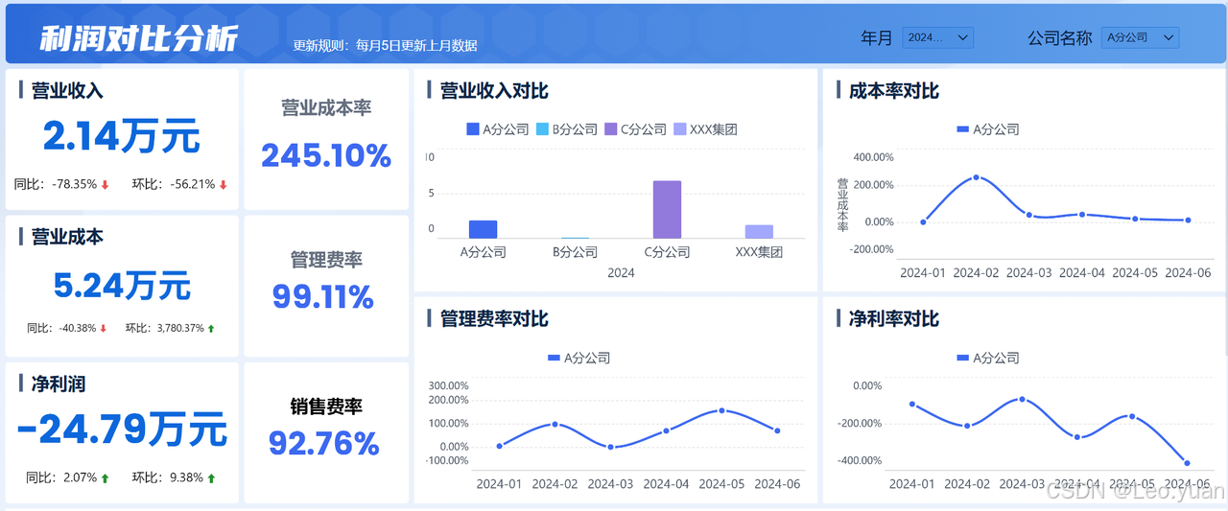Click the 245.10% 营业成本率 value
The width and height of the screenshot is (1228, 511).
click(x=326, y=154)
